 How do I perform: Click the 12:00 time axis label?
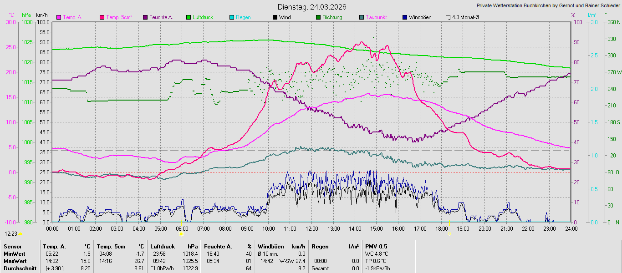(x=311, y=228)
